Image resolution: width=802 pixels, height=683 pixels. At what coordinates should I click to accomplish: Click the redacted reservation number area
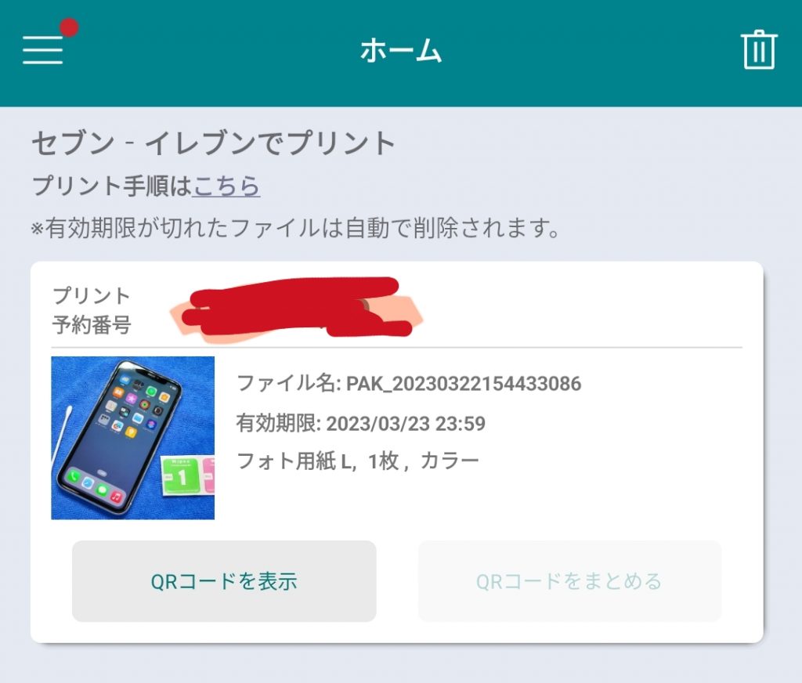pyautogui.click(x=297, y=308)
